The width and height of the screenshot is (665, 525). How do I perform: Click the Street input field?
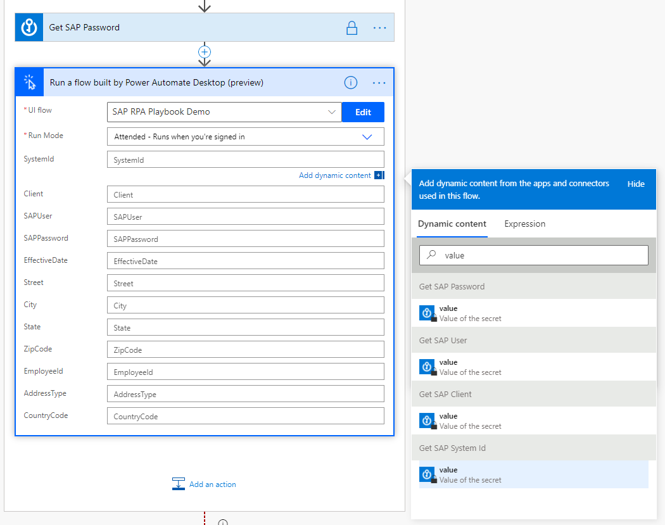click(246, 283)
